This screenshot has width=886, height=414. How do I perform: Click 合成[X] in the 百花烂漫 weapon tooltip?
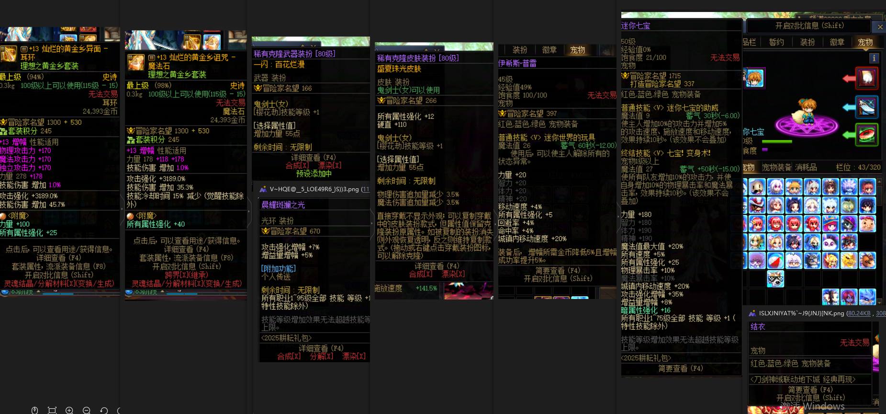[297, 165]
